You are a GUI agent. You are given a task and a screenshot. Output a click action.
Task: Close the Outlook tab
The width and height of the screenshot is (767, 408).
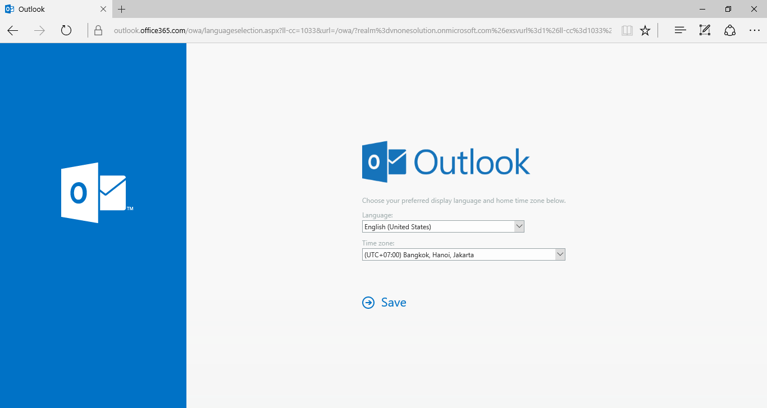103,9
